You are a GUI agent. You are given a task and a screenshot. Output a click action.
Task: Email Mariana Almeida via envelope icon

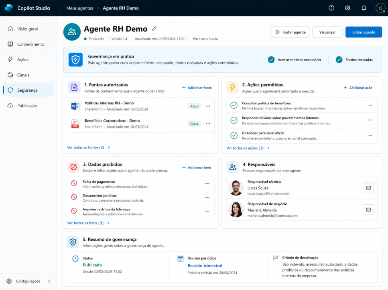[368, 210]
